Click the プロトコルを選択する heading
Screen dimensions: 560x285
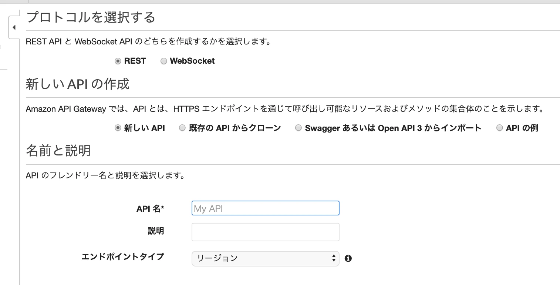(91, 17)
